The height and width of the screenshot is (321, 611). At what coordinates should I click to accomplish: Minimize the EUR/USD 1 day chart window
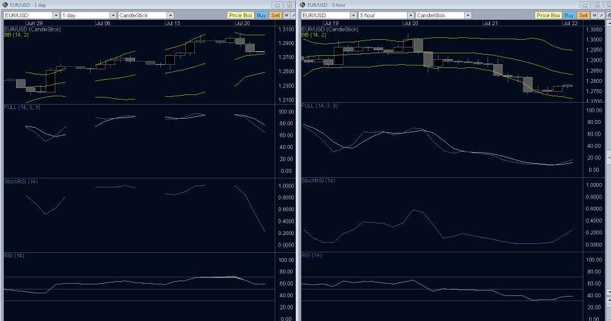tap(278, 5)
